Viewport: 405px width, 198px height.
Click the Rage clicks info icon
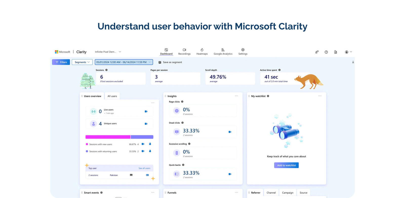pyautogui.click(x=182, y=102)
